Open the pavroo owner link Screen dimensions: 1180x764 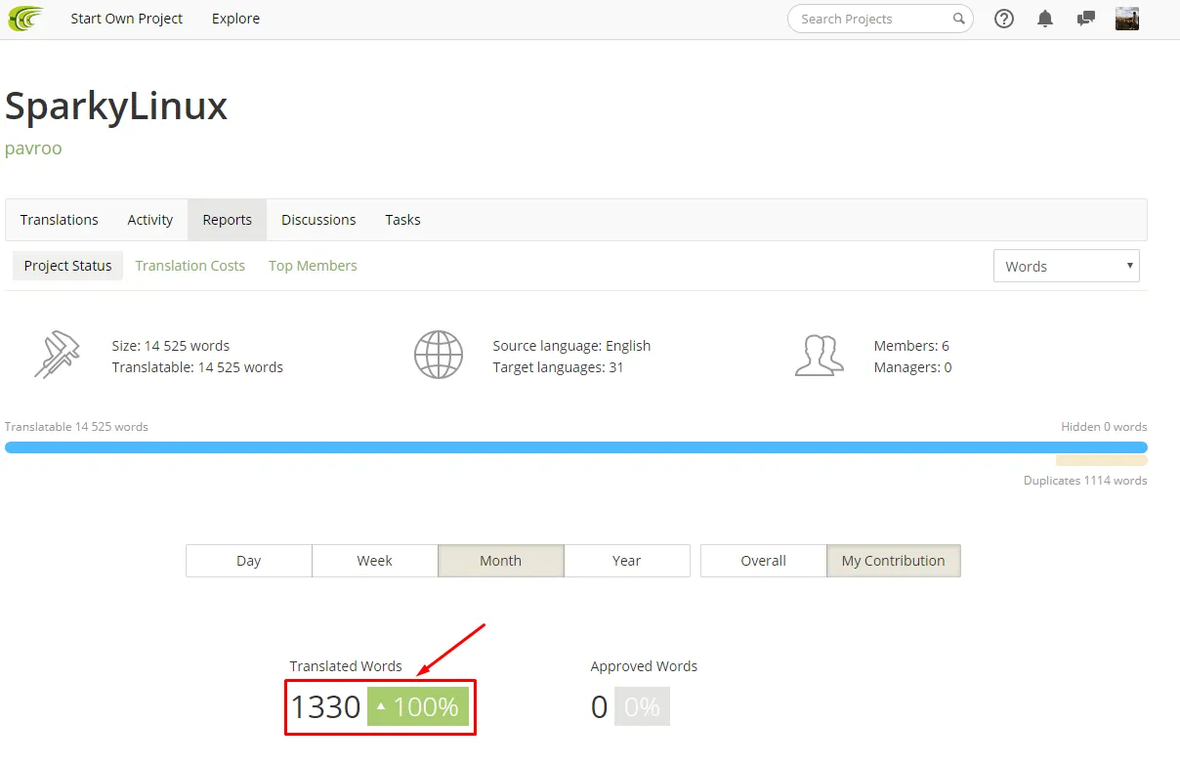tap(33, 149)
